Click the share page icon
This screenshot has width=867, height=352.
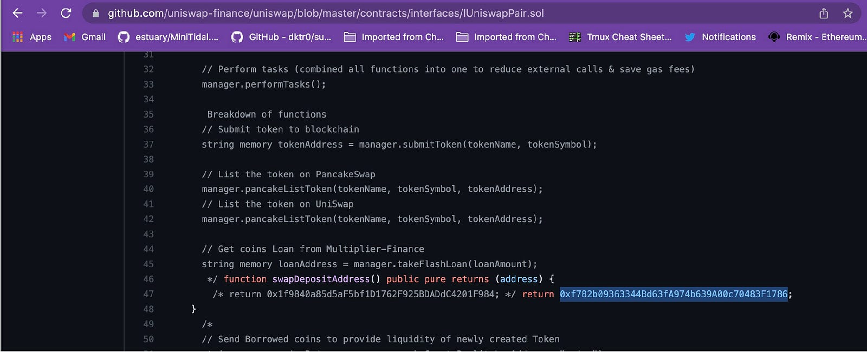[824, 14]
